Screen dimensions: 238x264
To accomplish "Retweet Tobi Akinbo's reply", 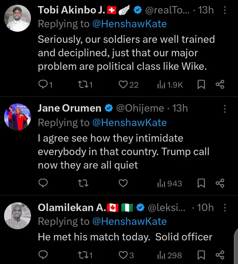I will (82, 85).
